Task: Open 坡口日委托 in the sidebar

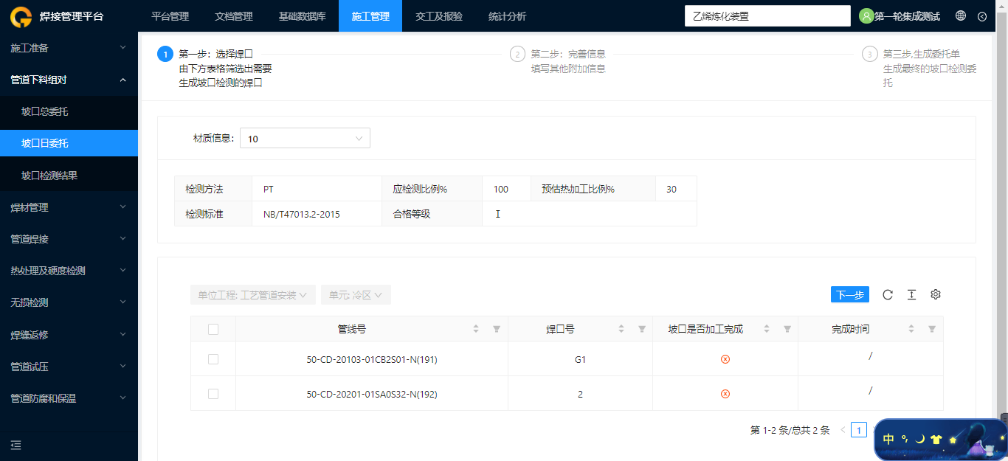Action: [x=69, y=143]
